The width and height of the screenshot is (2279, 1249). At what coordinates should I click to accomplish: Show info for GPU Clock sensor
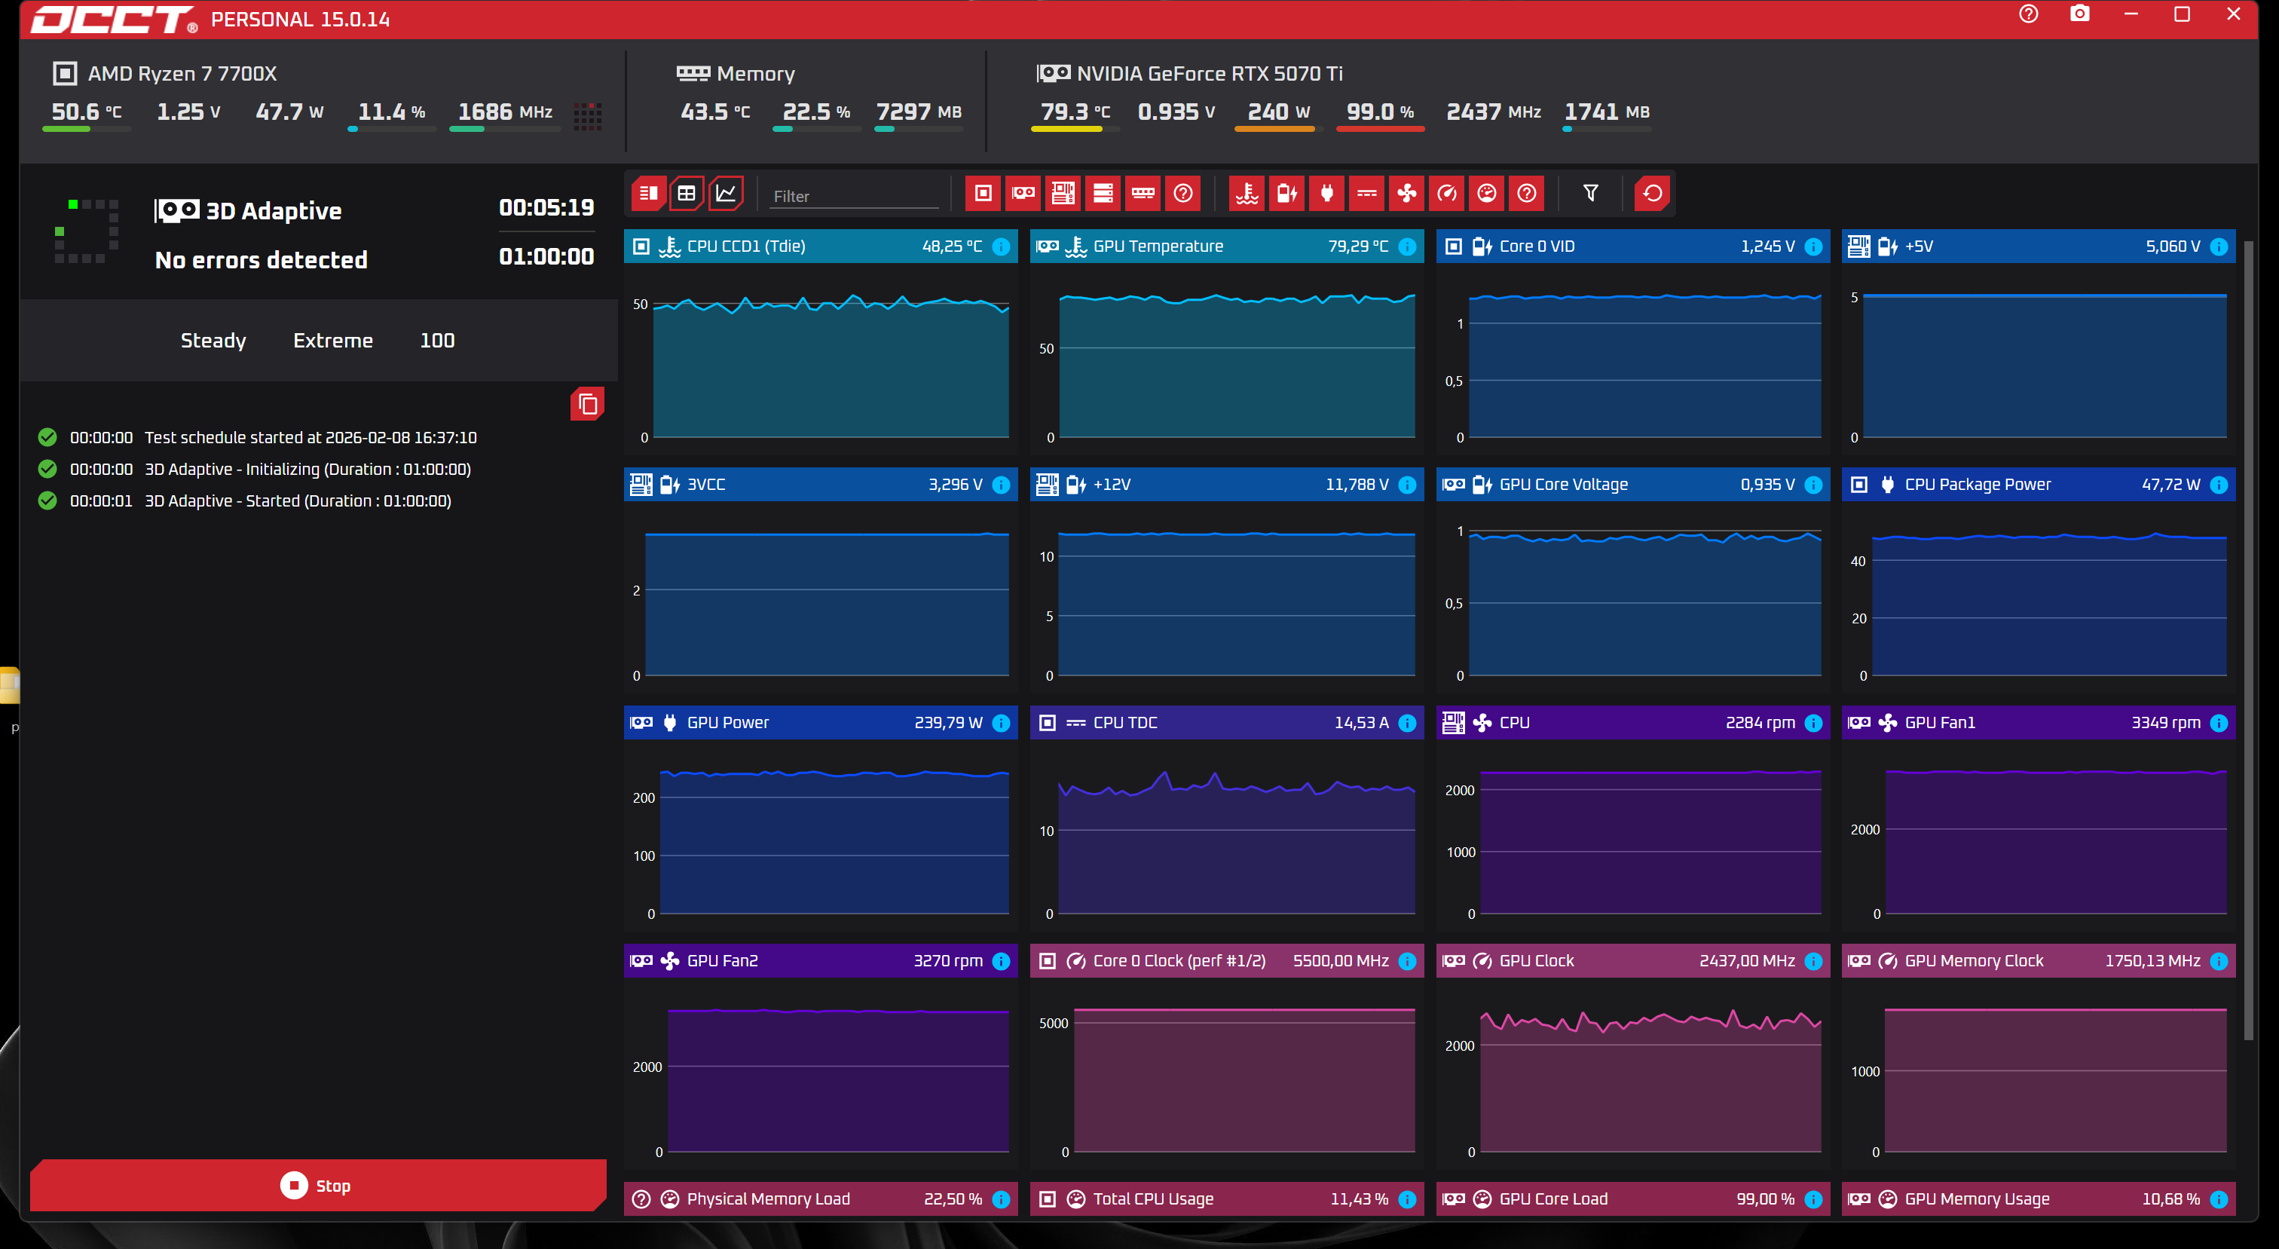(x=1812, y=960)
